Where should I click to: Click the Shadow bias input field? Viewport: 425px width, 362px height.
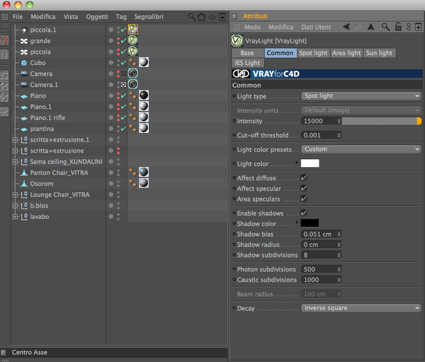click(321, 234)
